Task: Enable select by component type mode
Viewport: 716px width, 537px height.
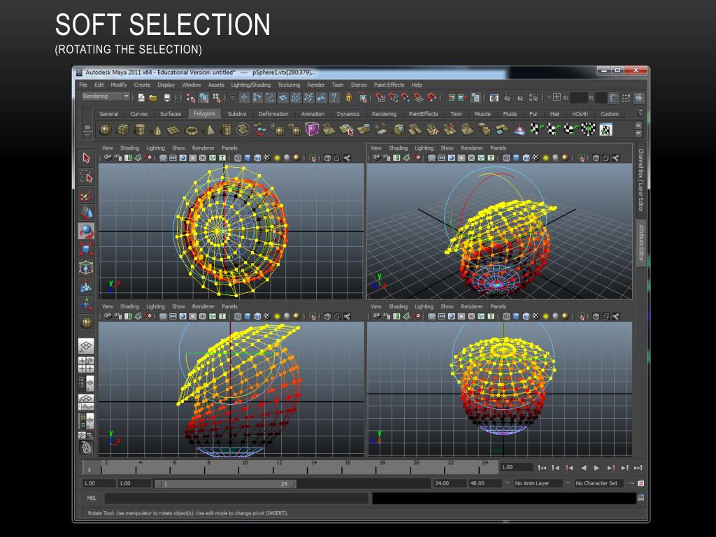Action: click(217, 98)
